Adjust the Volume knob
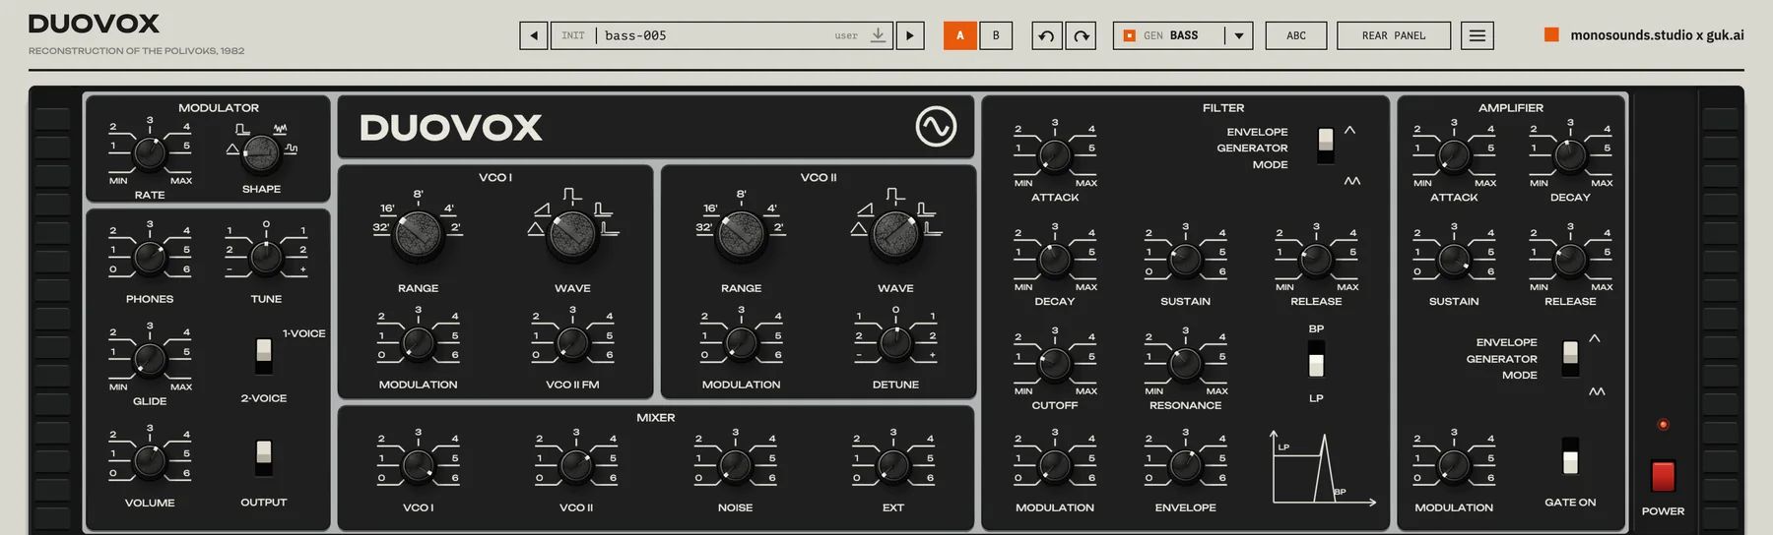 coord(150,460)
